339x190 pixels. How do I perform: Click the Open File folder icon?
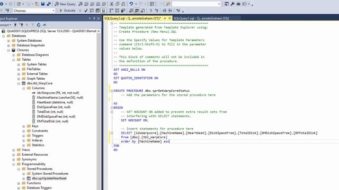(37, 4)
